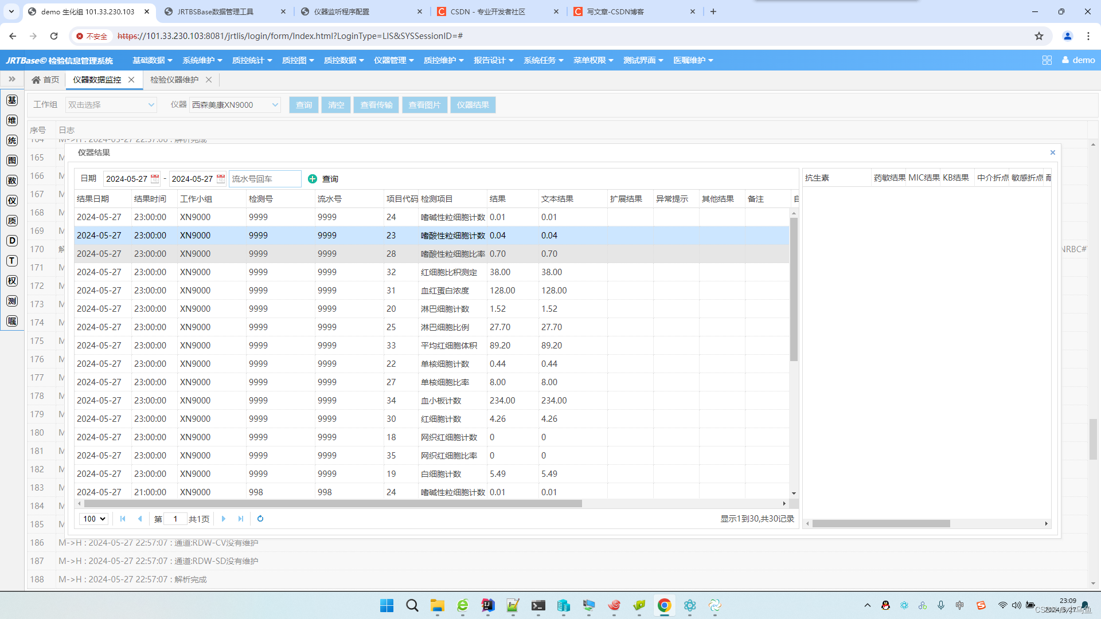Click the sidebar 基 icon
Screen dimensions: 1101x619
click(x=12, y=100)
